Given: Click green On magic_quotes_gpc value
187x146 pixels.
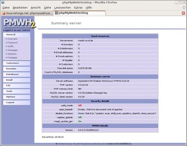Looking at the screenshot, I should (x=80, y=121).
